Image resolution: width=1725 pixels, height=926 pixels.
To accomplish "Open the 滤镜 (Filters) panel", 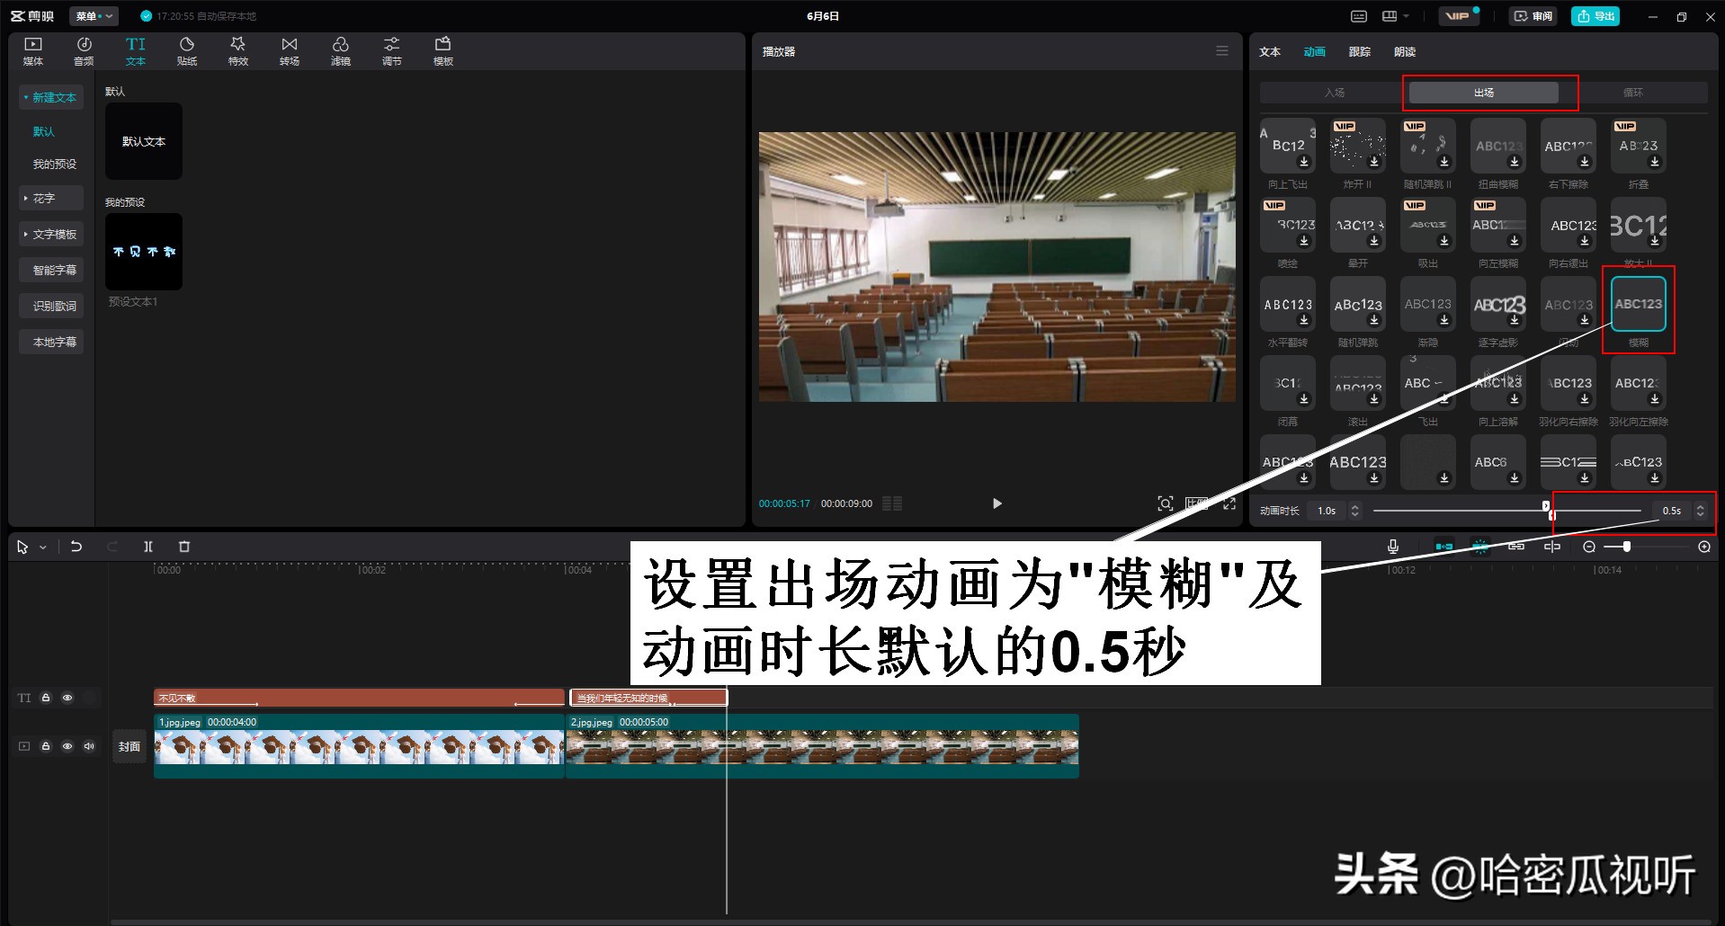I will point(340,50).
